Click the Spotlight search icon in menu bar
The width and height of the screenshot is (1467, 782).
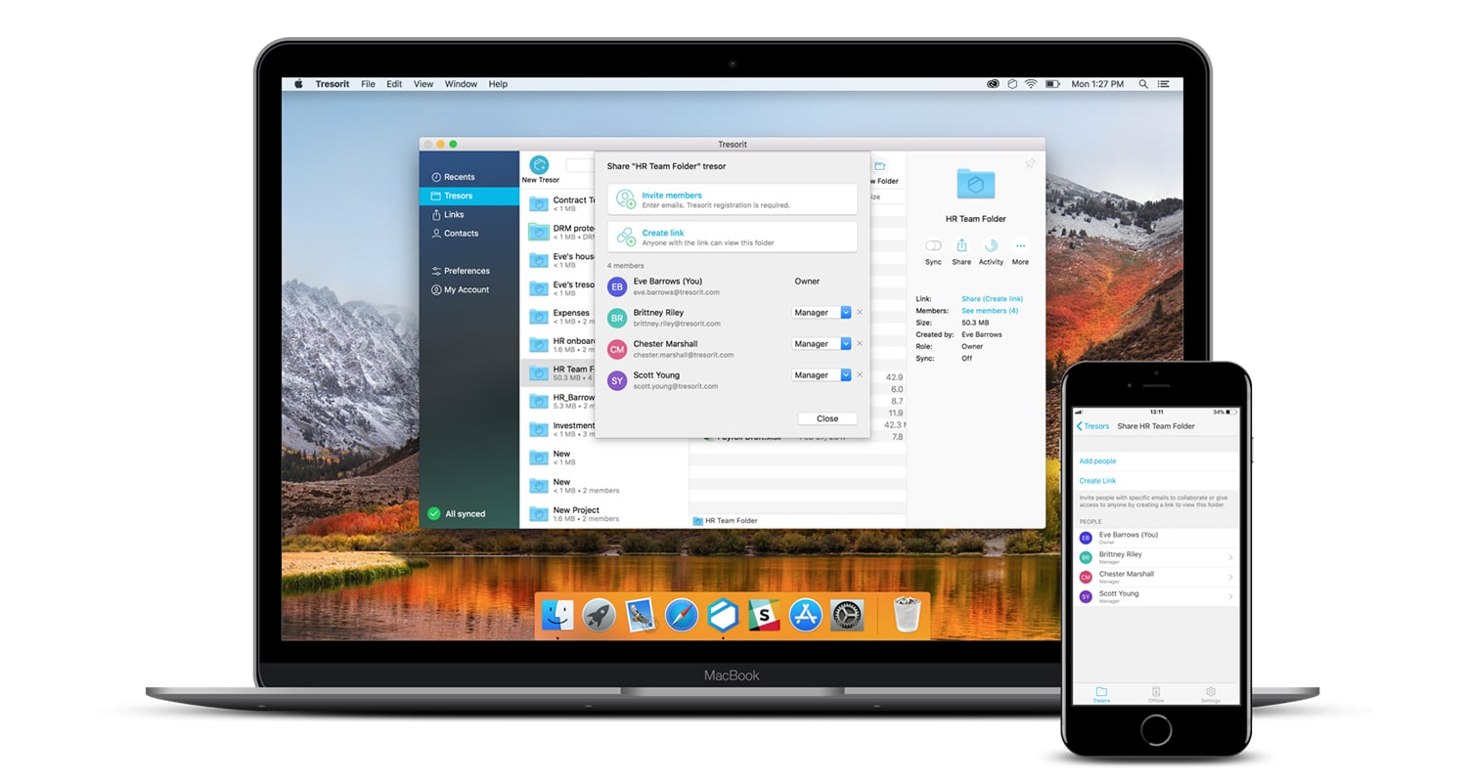[1143, 84]
